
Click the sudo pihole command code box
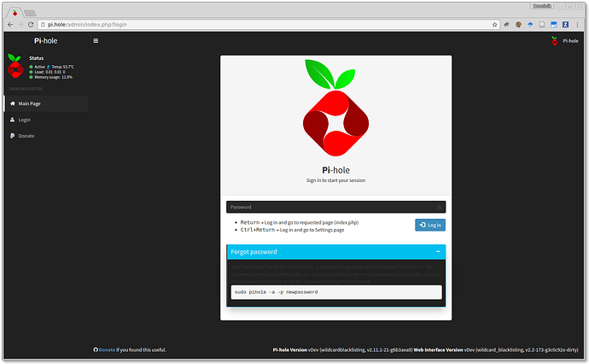click(x=335, y=292)
